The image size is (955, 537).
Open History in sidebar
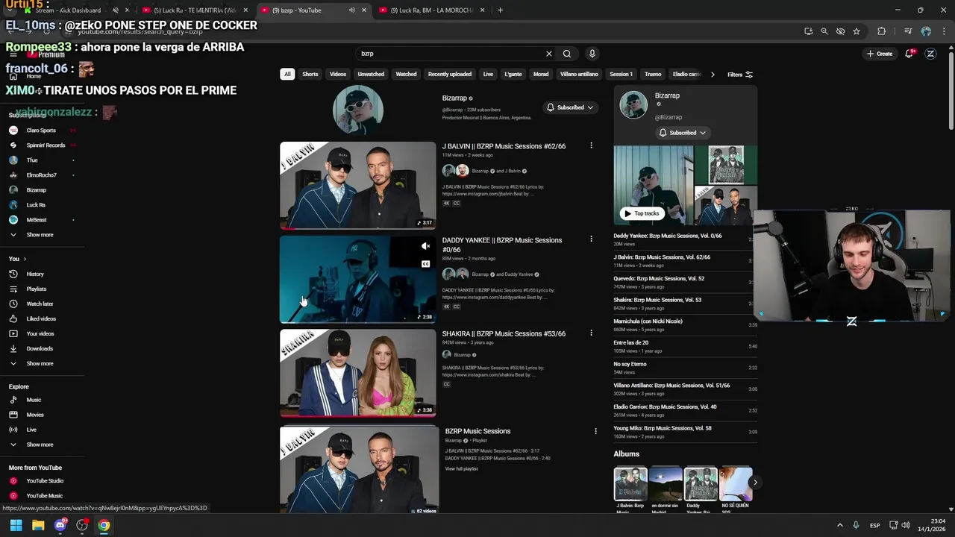(35, 274)
